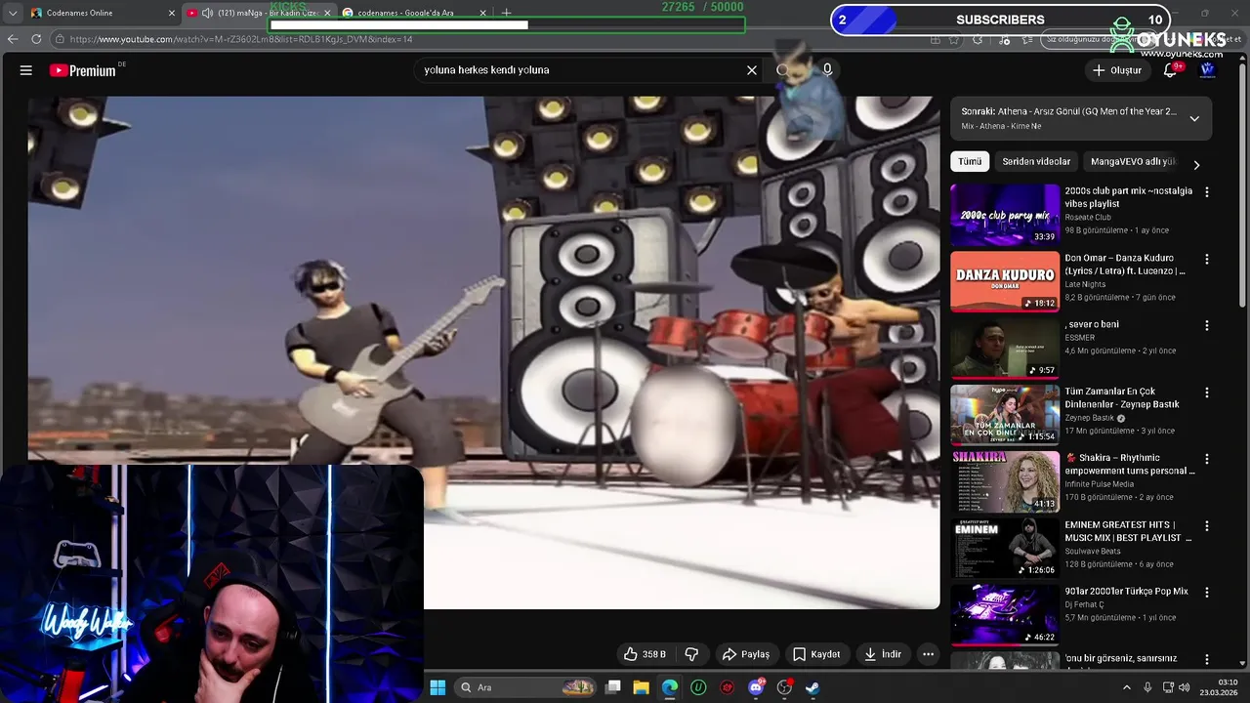This screenshot has height=703, width=1250.
Task: Open Microsoft Edge from the taskbar
Action: [670, 687]
